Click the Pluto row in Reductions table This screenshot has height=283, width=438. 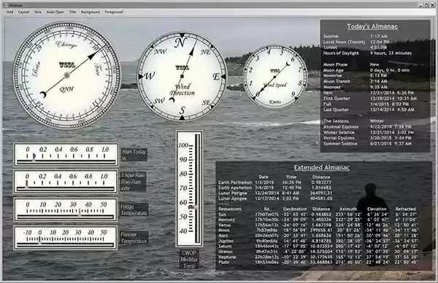318,263
